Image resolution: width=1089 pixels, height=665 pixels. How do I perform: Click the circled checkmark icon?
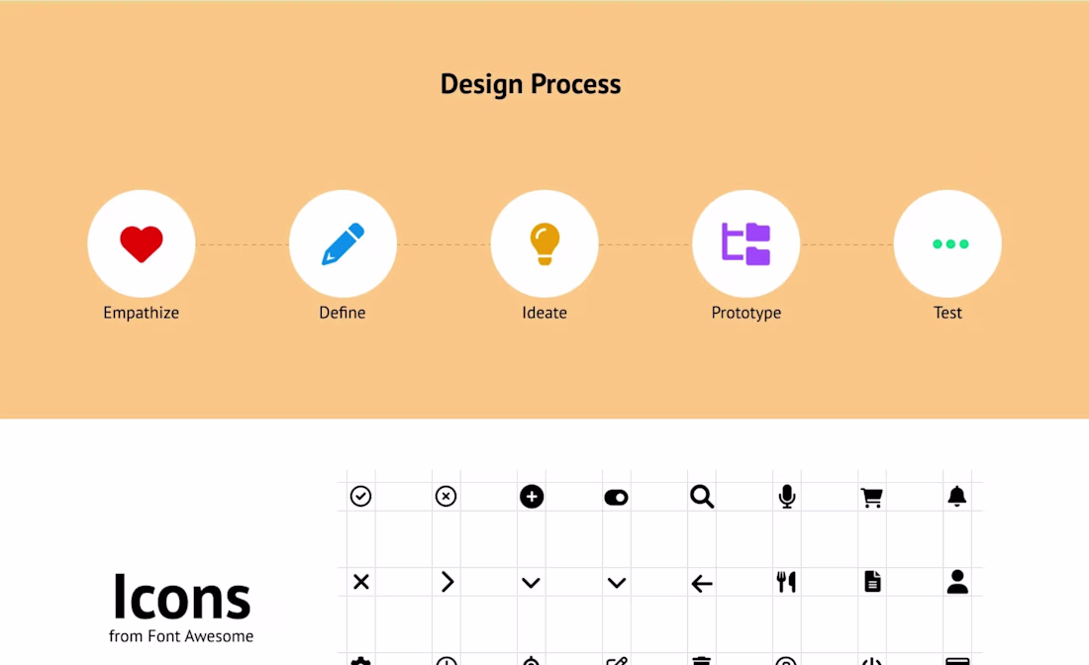tap(360, 497)
